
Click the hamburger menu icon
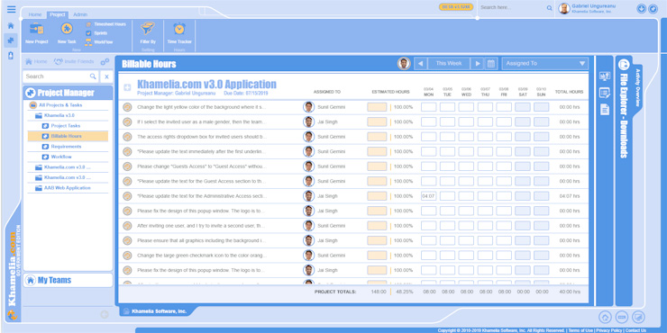pos(12,9)
